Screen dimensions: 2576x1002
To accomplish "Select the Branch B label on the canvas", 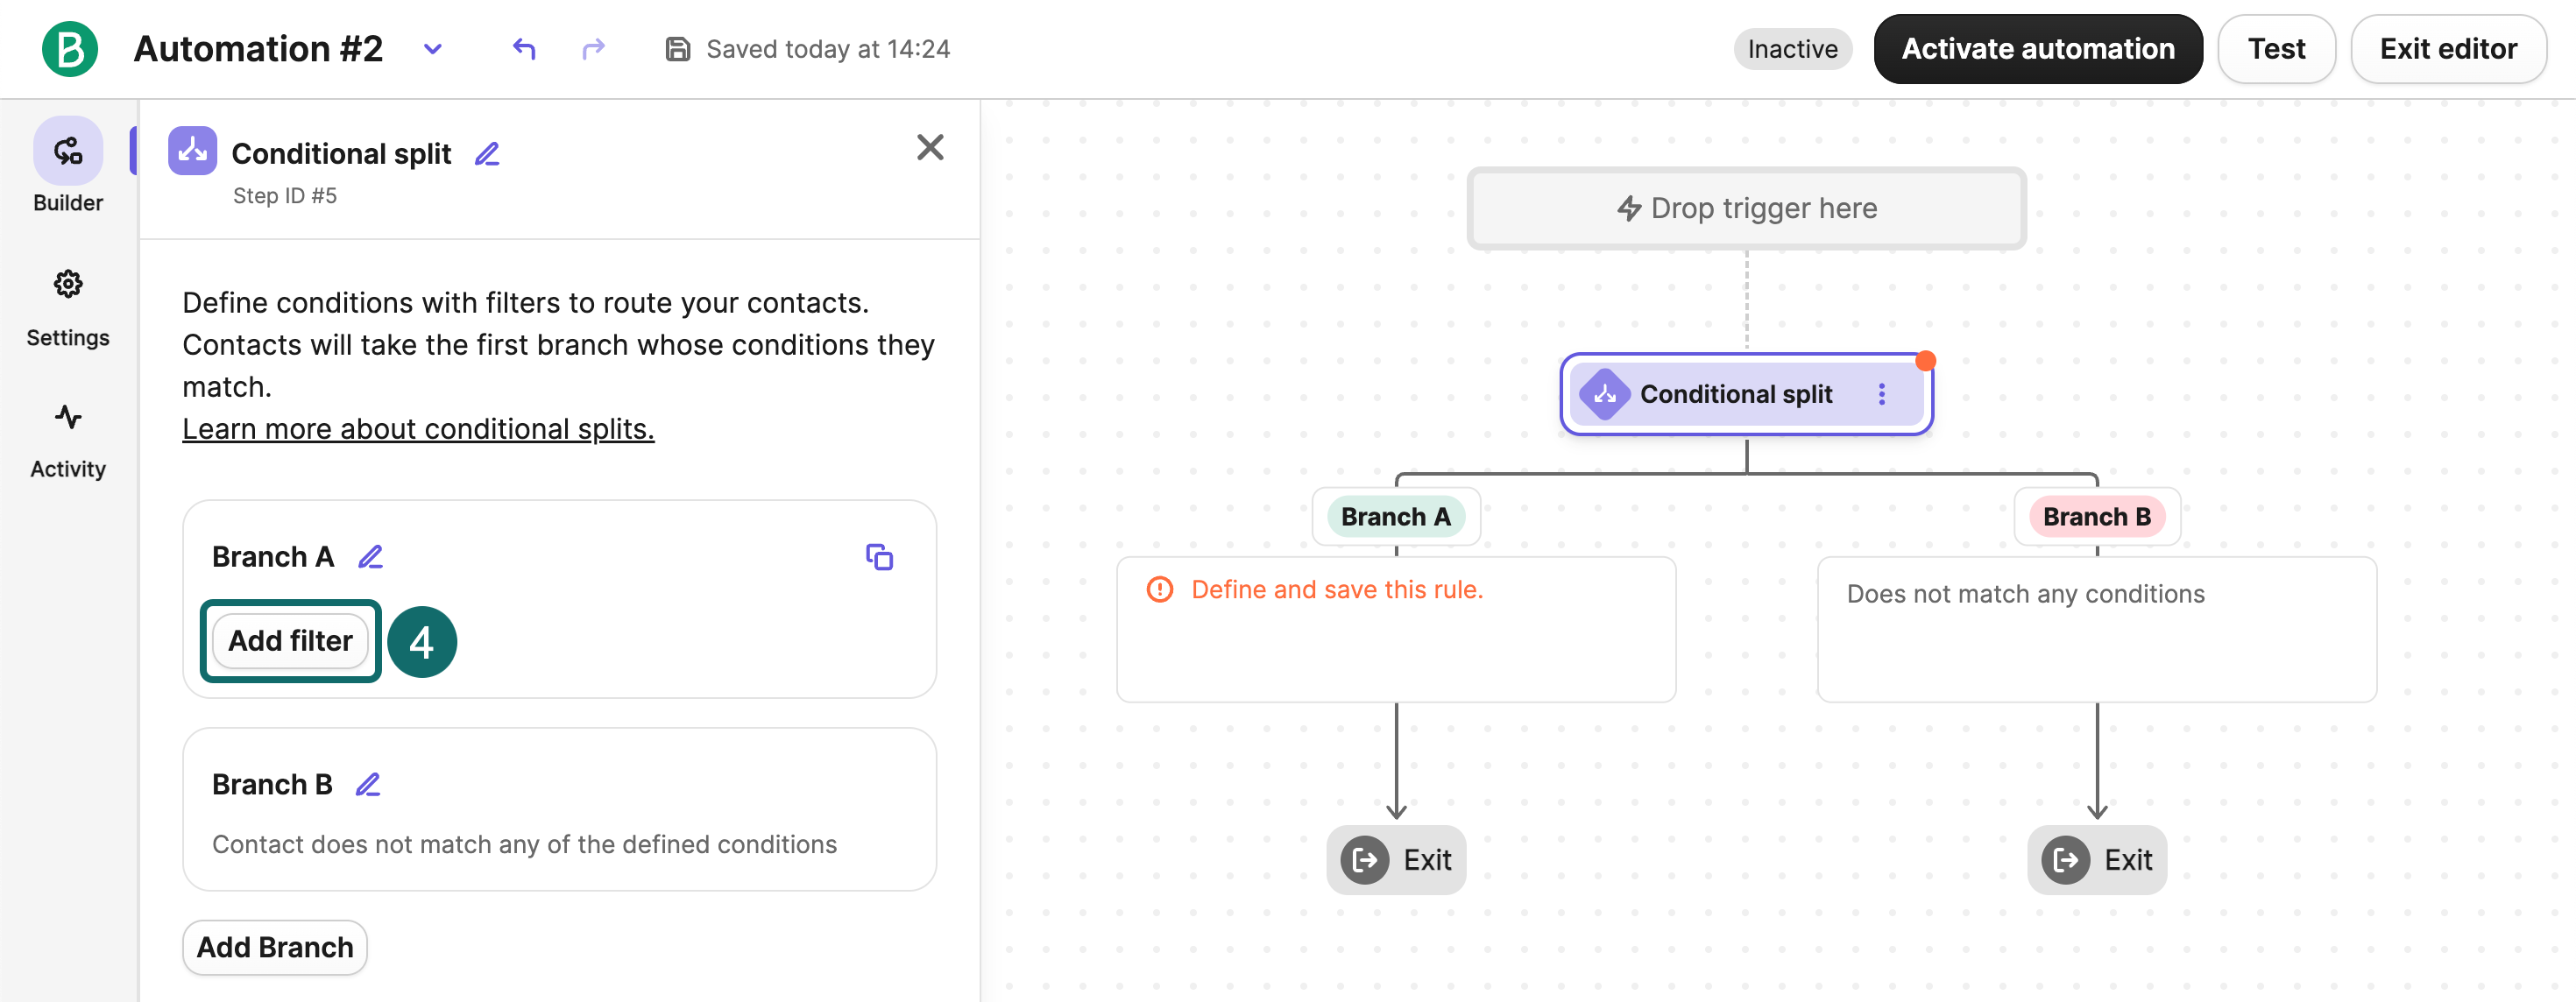I will [x=2096, y=517].
